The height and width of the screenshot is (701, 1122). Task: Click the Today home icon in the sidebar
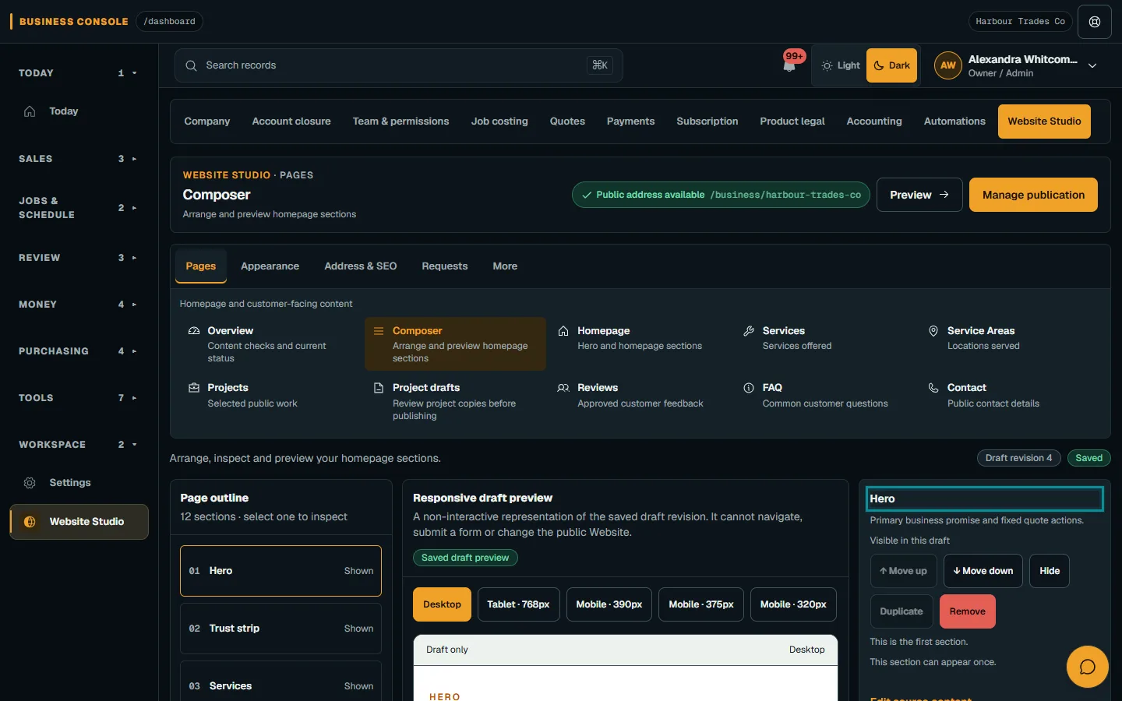30,111
